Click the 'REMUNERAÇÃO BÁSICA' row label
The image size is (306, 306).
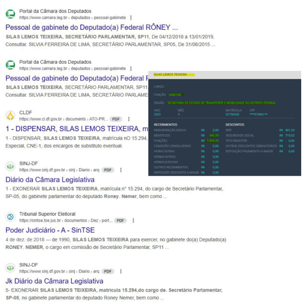[x=170, y=130]
